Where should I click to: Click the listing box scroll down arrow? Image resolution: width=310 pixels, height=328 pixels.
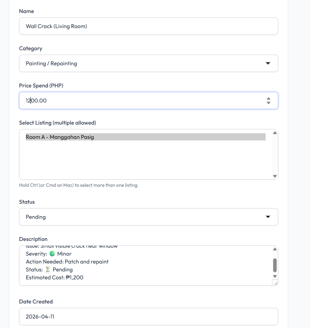pos(275,176)
